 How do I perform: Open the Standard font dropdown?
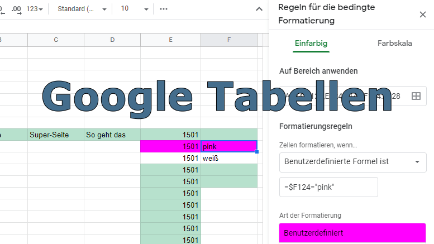click(x=82, y=9)
